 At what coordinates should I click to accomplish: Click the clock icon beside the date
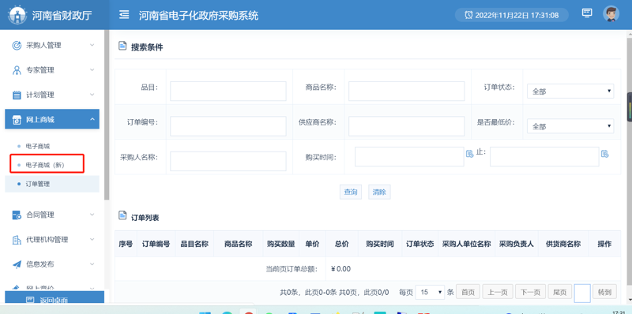click(468, 15)
